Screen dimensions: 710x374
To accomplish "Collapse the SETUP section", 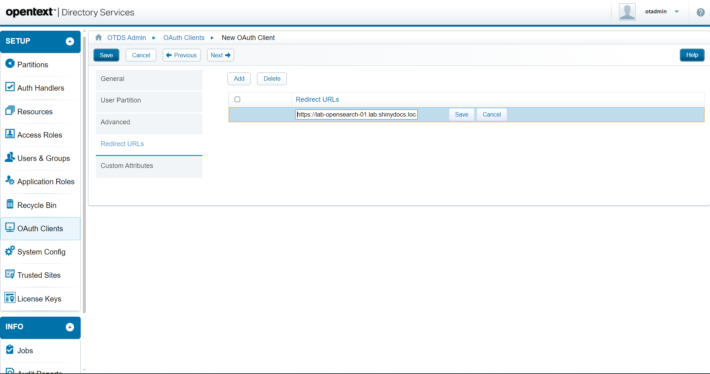I will 70,41.
